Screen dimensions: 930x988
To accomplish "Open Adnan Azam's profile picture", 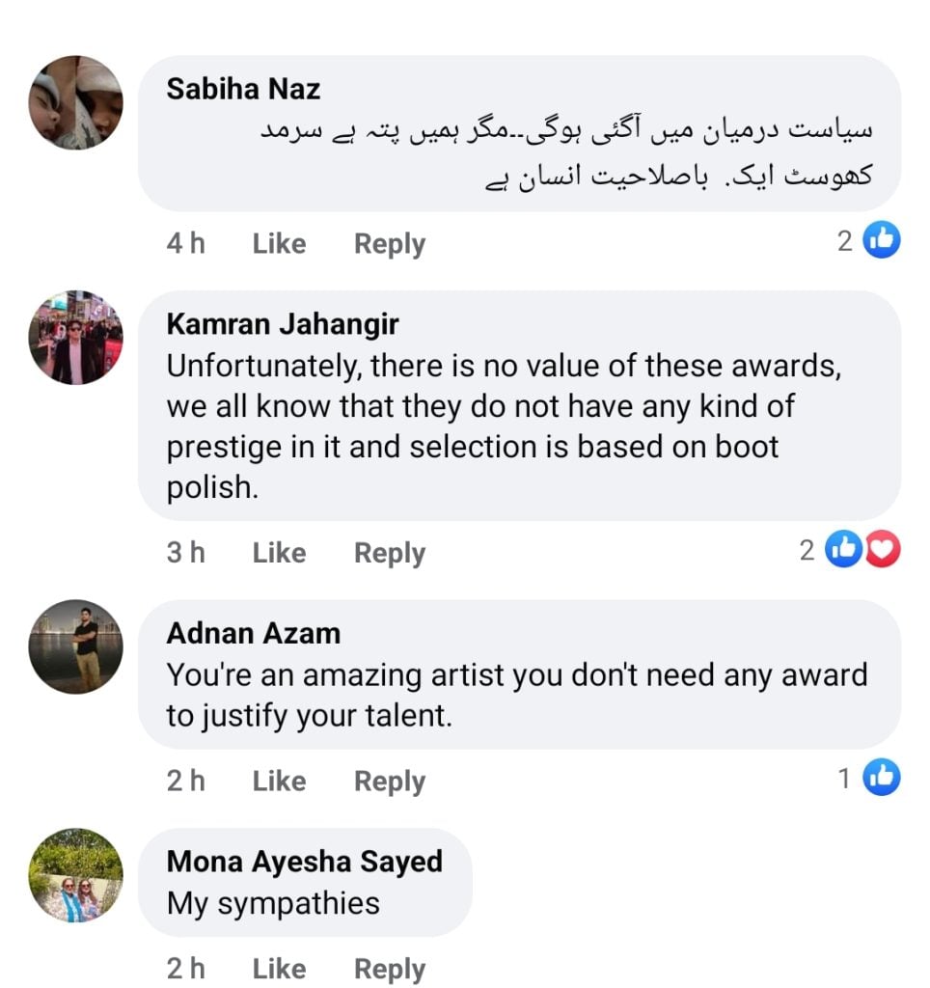I will [75, 646].
